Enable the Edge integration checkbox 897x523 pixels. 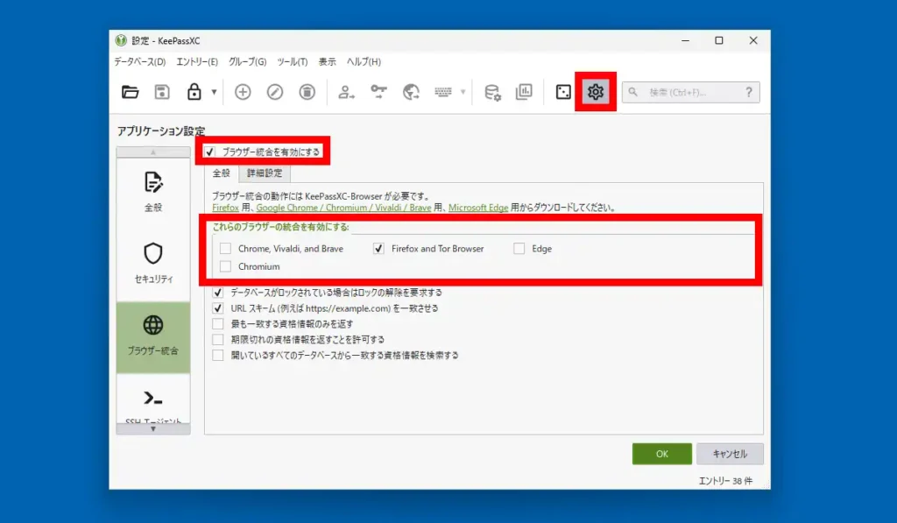pyautogui.click(x=519, y=248)
